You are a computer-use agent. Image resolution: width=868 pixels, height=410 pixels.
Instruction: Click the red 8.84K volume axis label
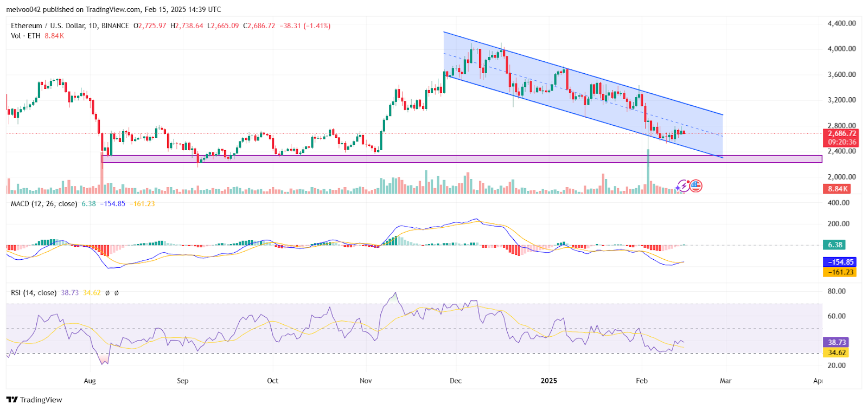[x=837, y=189]
